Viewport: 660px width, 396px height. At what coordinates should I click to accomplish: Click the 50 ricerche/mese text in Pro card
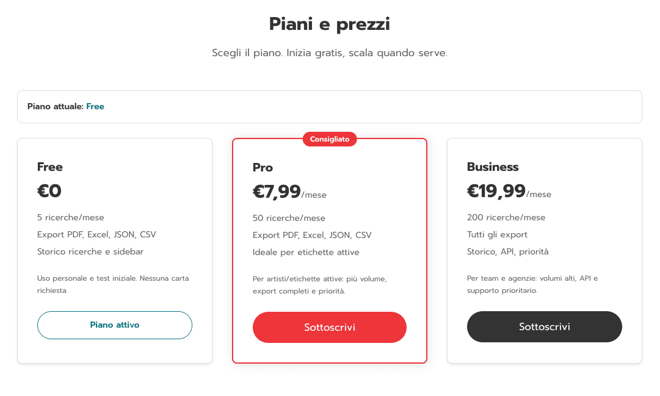[289, 218]
